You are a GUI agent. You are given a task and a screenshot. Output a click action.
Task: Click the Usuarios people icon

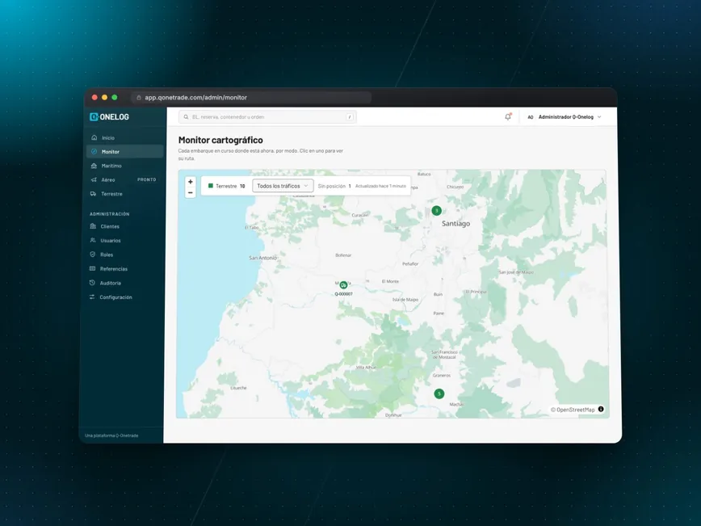pyautogui.click(x=93, y=240)
